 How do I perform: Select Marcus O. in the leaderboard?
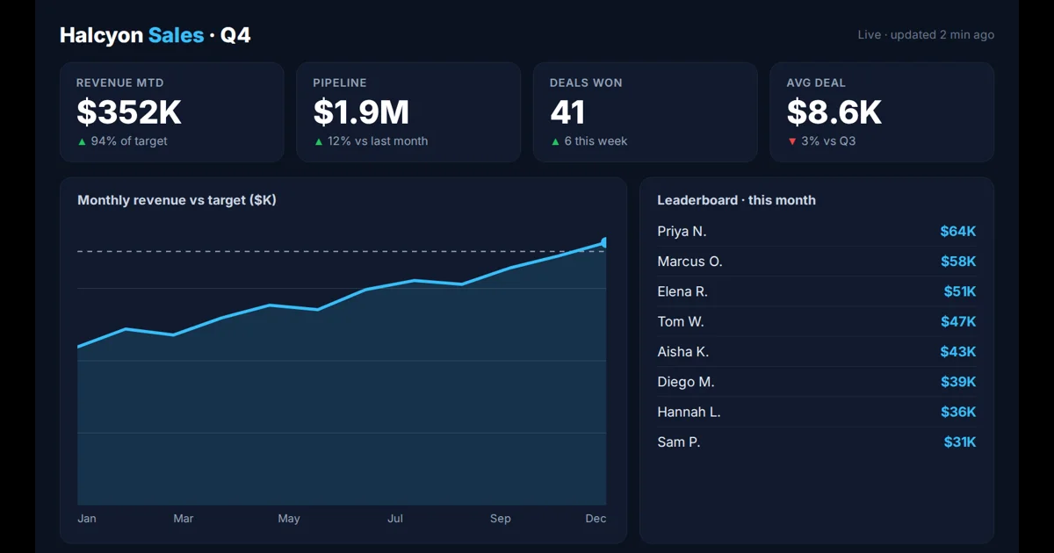pos(689,262)
